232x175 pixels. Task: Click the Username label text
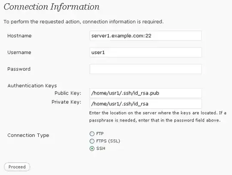[x=19, y=53]
